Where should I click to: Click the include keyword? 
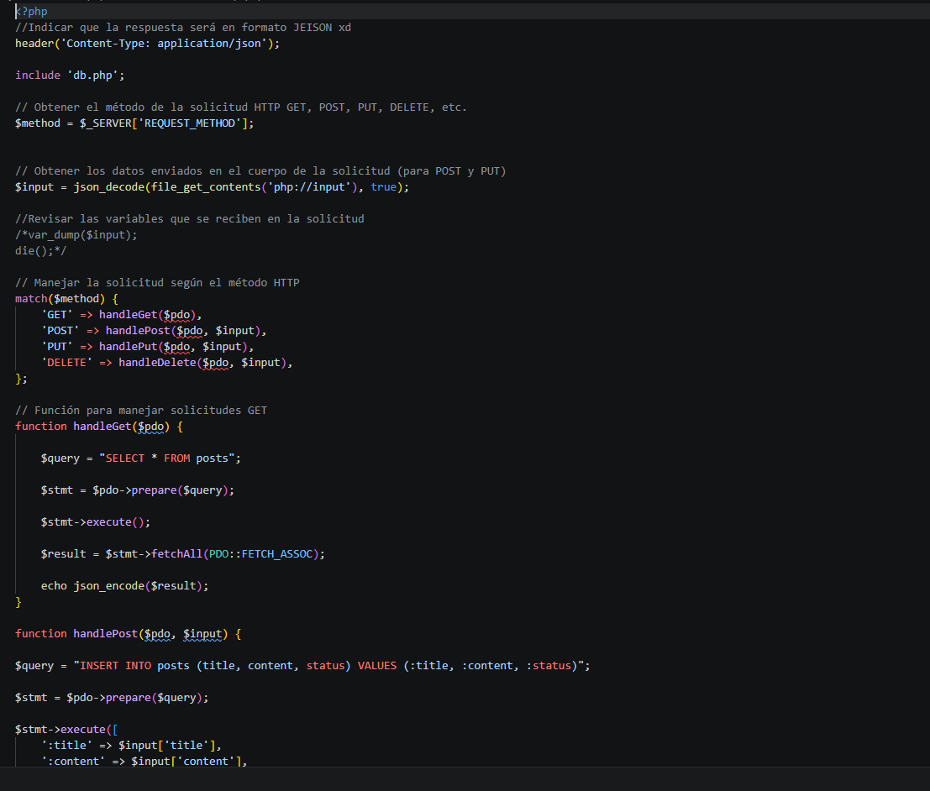(x=38, y=76)
